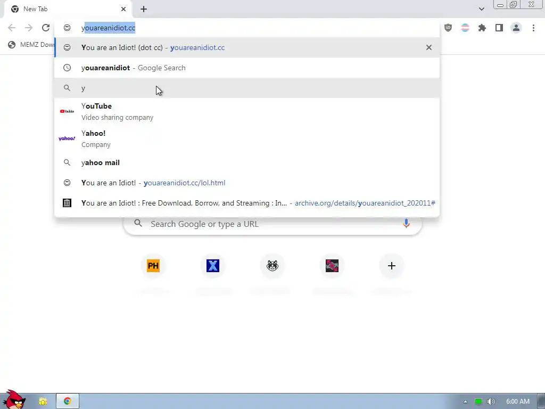Click the clock history icon beside youareanidiot
This screenshot has width=545, height=409.
point(67,68)
